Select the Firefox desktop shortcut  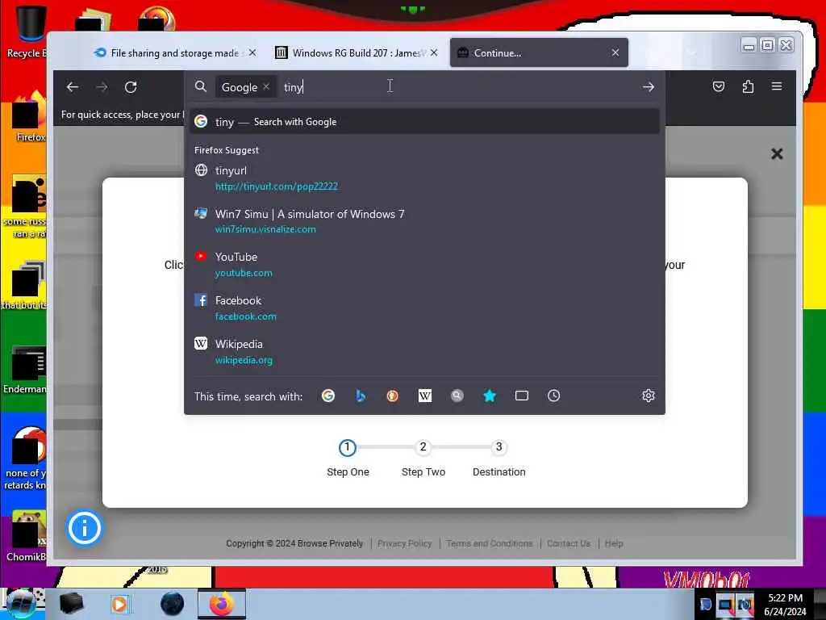pyautogui.click(x=29, y=117)
